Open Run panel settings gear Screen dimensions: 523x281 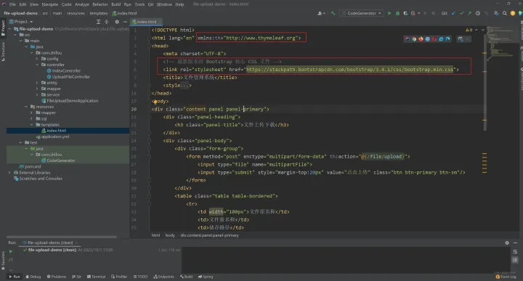pyautogui.click(x=507, y=243)
